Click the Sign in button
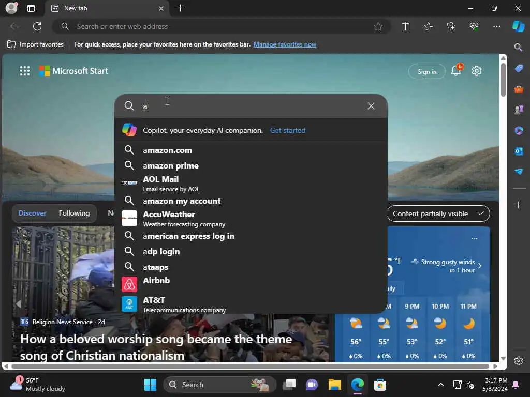530x397 pixels. [427, 71]
